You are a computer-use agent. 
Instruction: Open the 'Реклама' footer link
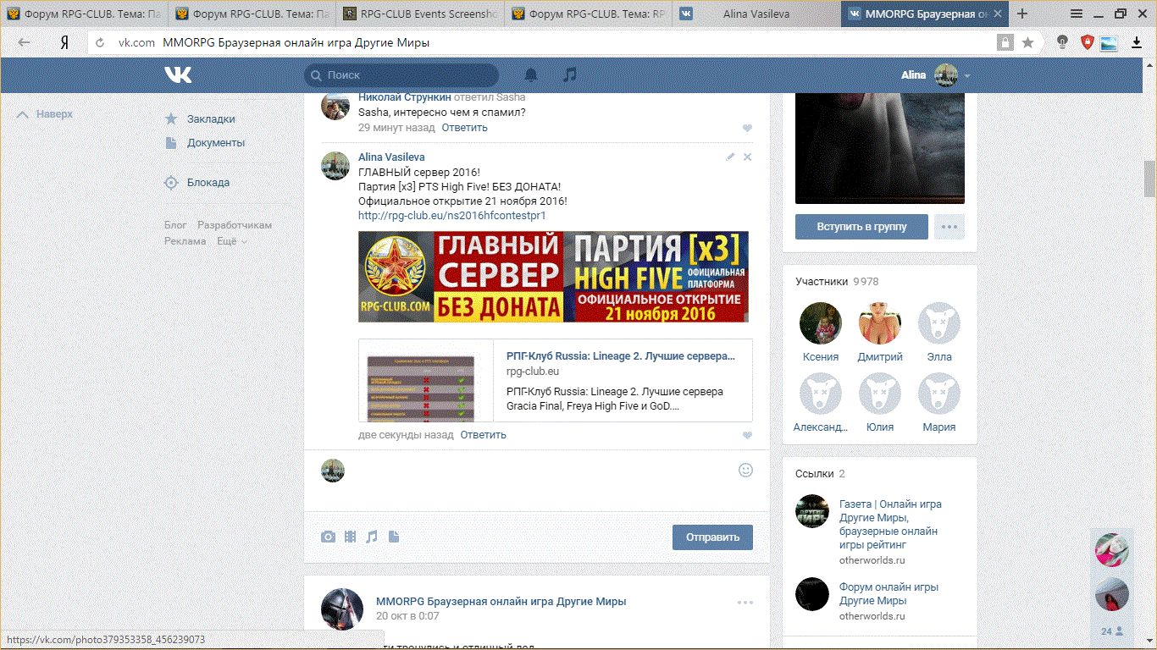tap(185, 241)
